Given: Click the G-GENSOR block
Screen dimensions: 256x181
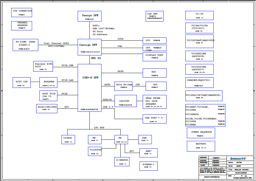Looking at the screenshot, I should [122, 162].
